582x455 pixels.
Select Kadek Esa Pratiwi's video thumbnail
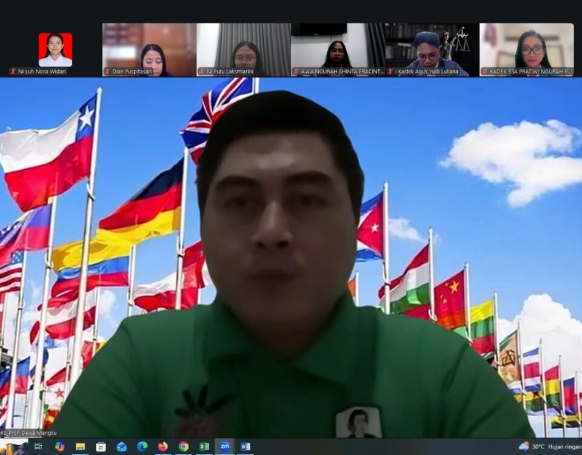click(526, 50)
